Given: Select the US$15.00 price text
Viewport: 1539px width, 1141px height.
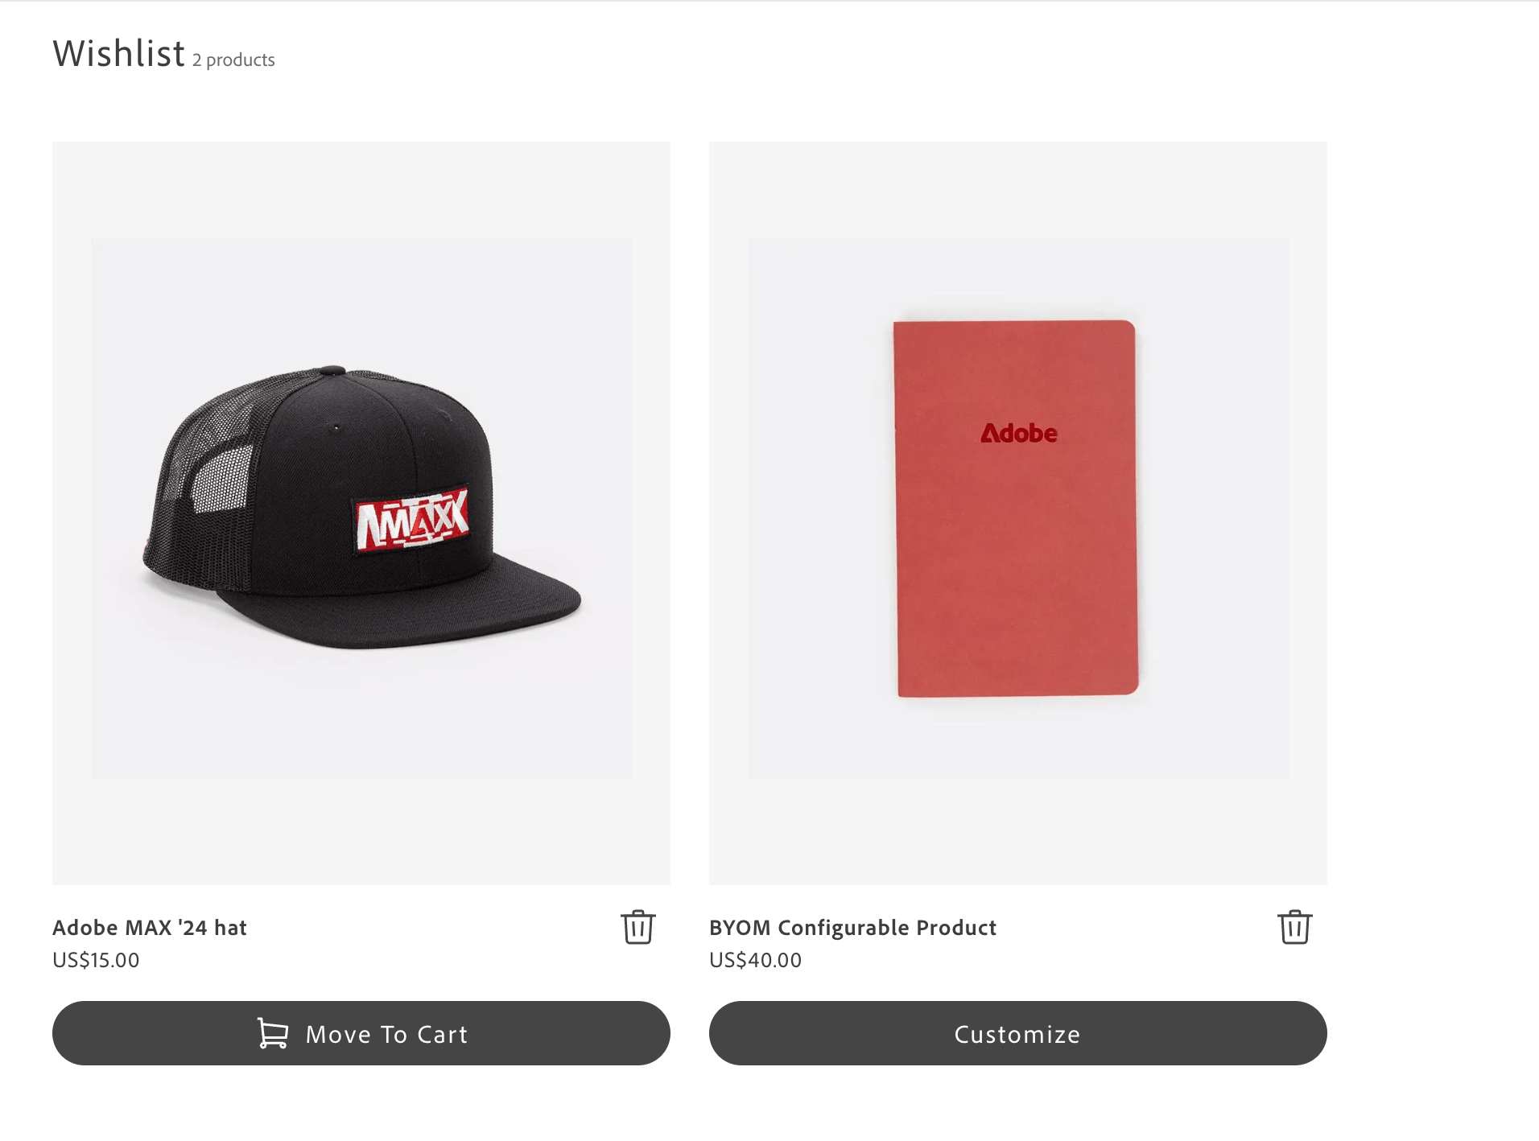Looking at the screenshot, I should tap(96, 959).
